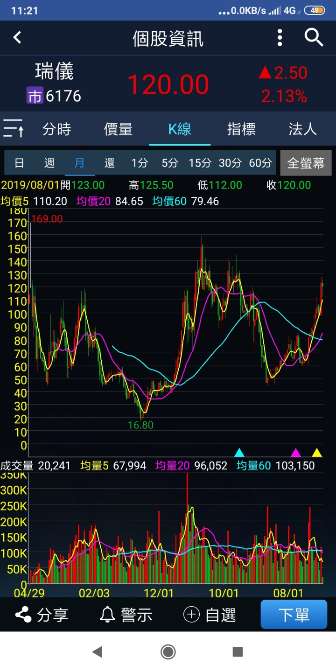
Task: Open the three-dot overflow menu
Action: pyautogui.click(x=280, y=37)
